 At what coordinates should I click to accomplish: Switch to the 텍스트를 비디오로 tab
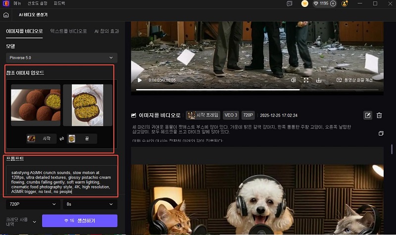pyautogui.click(x=68, y=31)
